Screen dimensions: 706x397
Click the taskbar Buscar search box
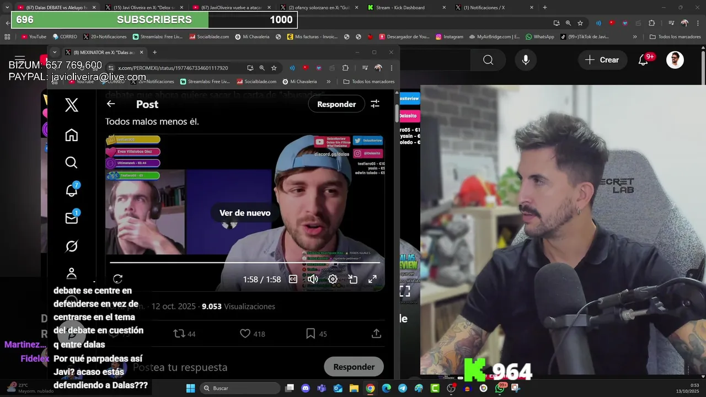(x=240, y=388)
